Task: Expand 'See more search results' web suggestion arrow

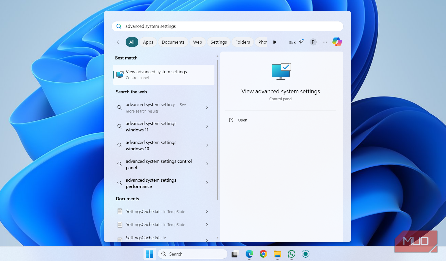Action: pyautogui.click(x=207, y=107)
